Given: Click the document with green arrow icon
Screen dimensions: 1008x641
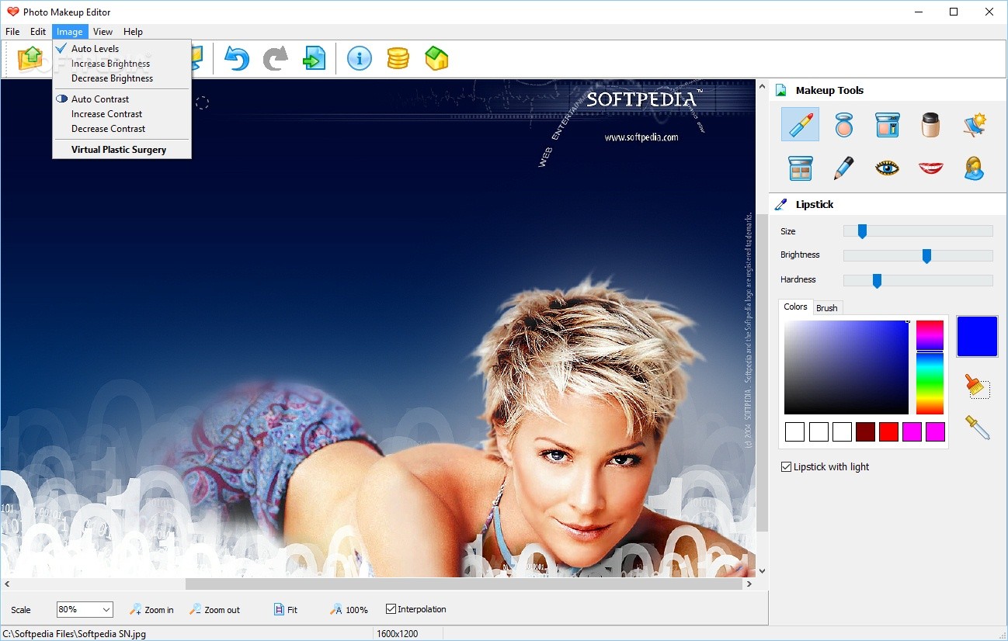Looking at the screenshot, I should tap(314, 58).
